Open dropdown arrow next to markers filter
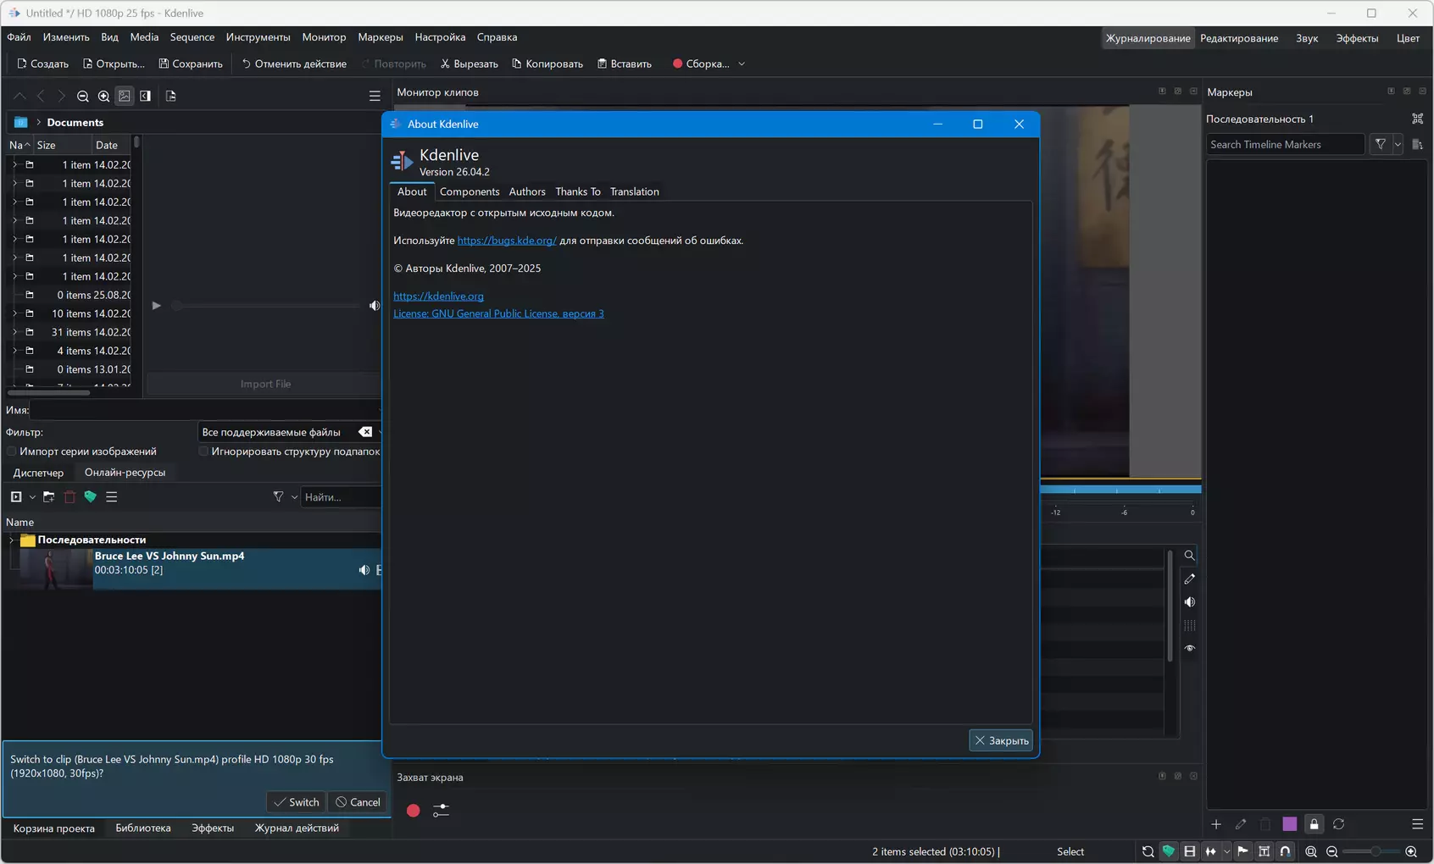 (x=1398, y=145)
